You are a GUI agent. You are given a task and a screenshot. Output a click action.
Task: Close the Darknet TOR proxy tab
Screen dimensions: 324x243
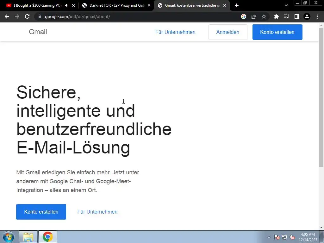point(149,5)
